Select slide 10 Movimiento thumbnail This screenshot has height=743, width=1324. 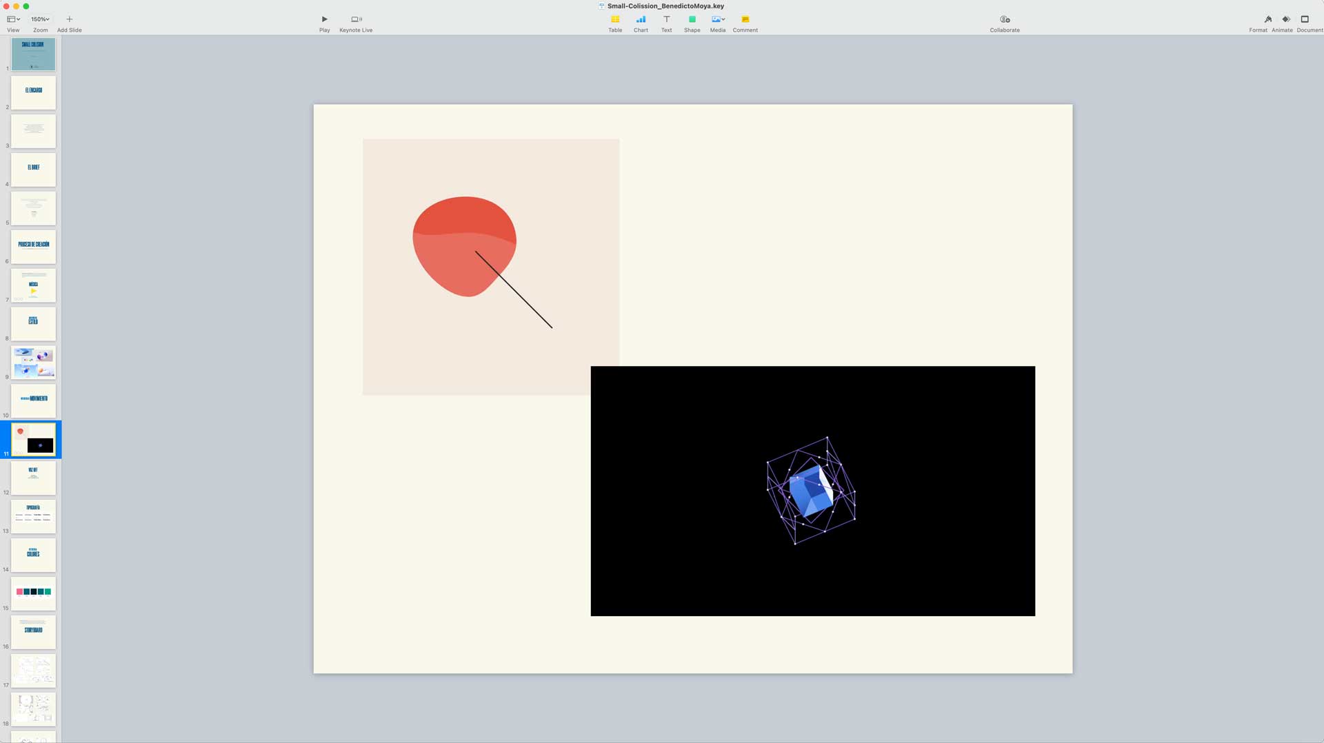(x=33, y=401)
